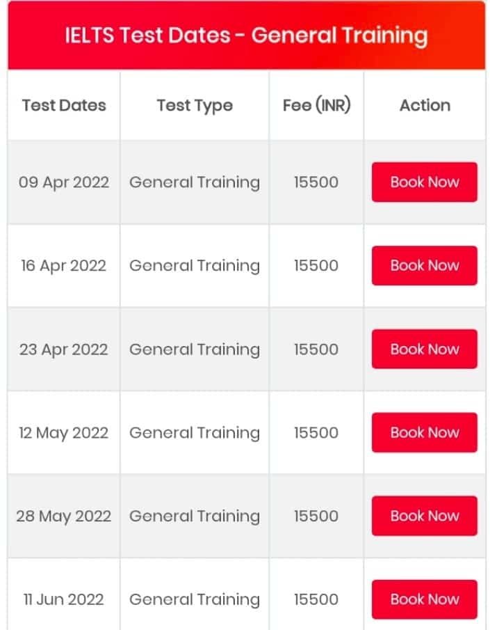The height and width of the screenshot is (630, 490).
Task: Click the IELTS Test Dates banner
Action: pyautogui.click(x=245, y=35)
